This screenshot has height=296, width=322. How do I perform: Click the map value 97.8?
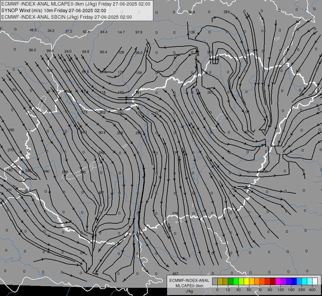(x=139, y=32)
